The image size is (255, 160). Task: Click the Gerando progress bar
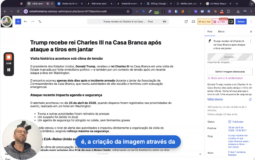pyautogui.click(x=230, y=57)
